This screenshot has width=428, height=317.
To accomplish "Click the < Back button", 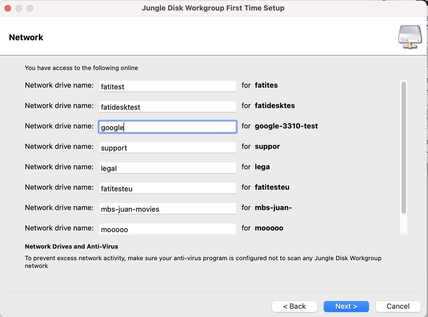I will pyautogui.click(x=294, y=306).
